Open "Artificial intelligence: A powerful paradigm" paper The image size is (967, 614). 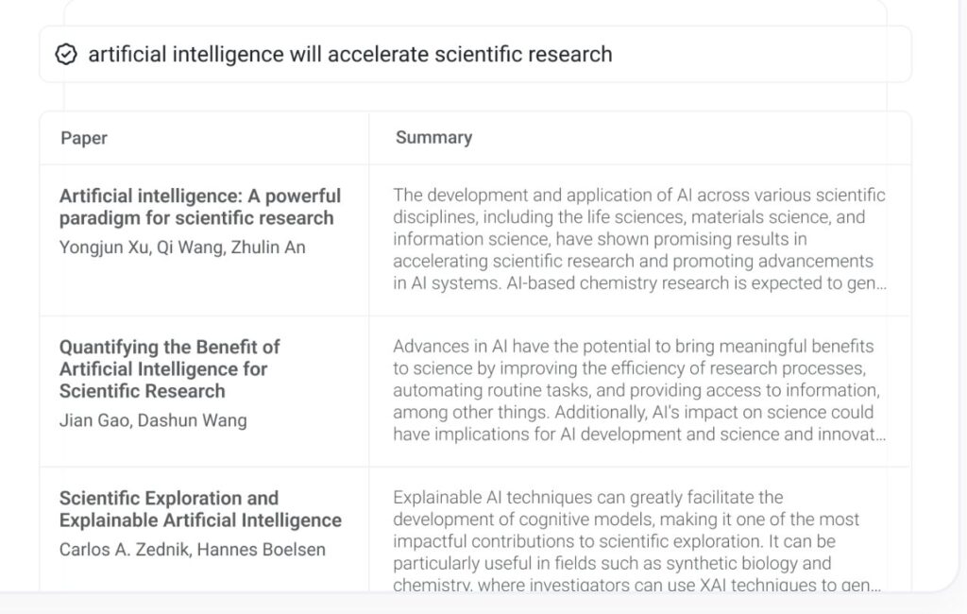click(199, 207)
